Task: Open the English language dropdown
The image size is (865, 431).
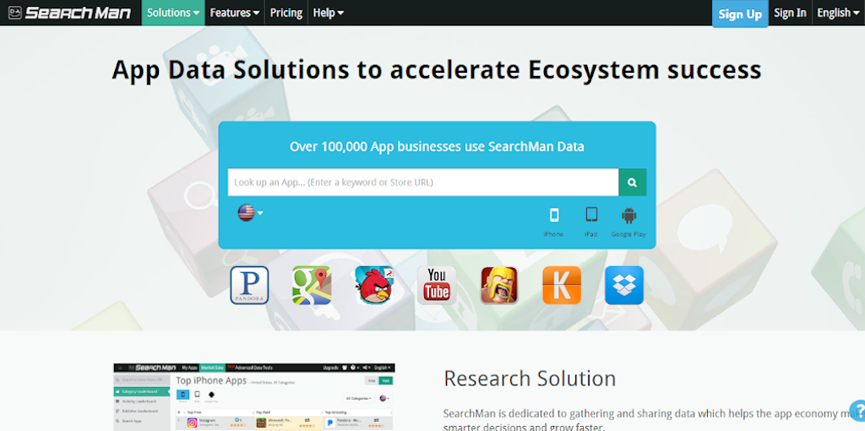Action: [x=838, y=13]
